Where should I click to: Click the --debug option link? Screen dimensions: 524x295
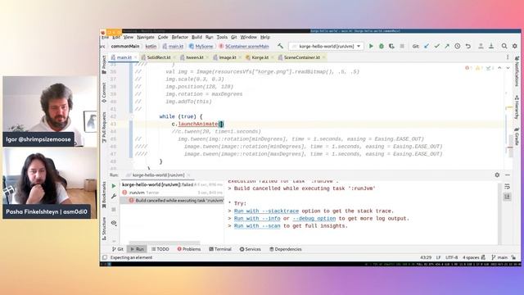[314, 219]
